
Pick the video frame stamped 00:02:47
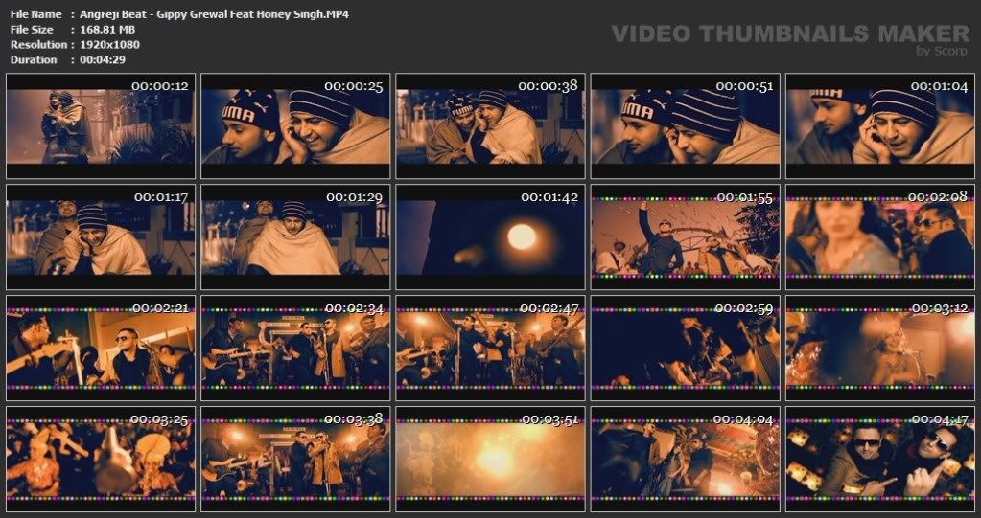pyautogui.click(x=491, y=348)
